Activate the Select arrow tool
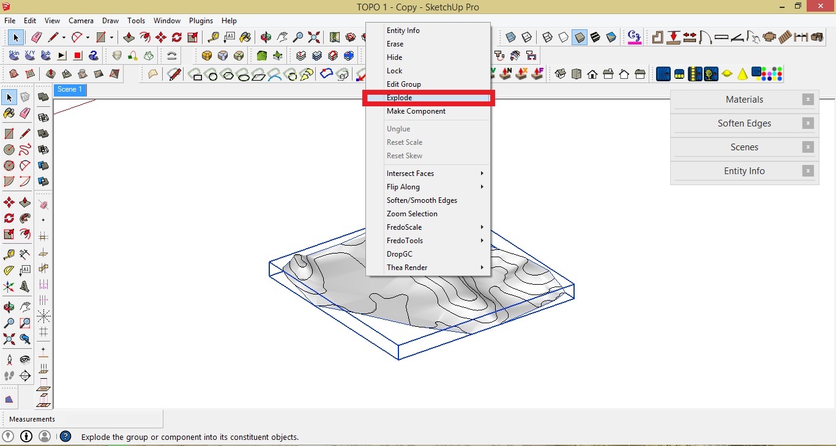This screenshot has height=446, width=836. [15, 37]
